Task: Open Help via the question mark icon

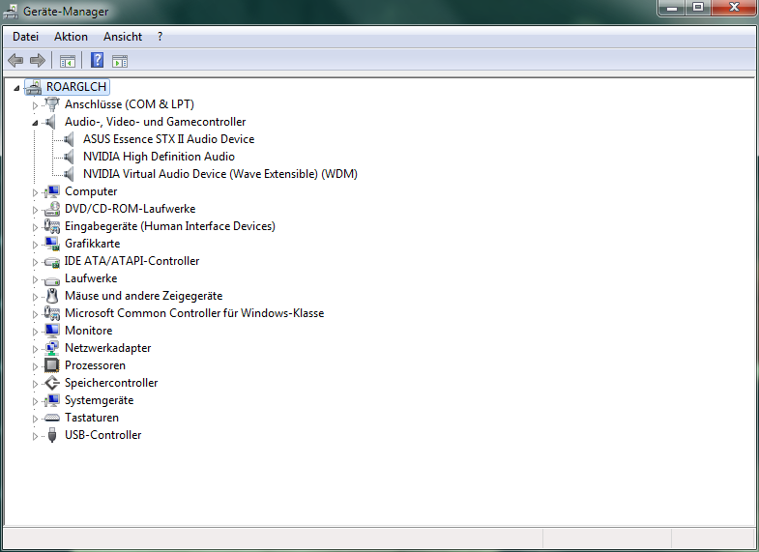Action: 97,60
